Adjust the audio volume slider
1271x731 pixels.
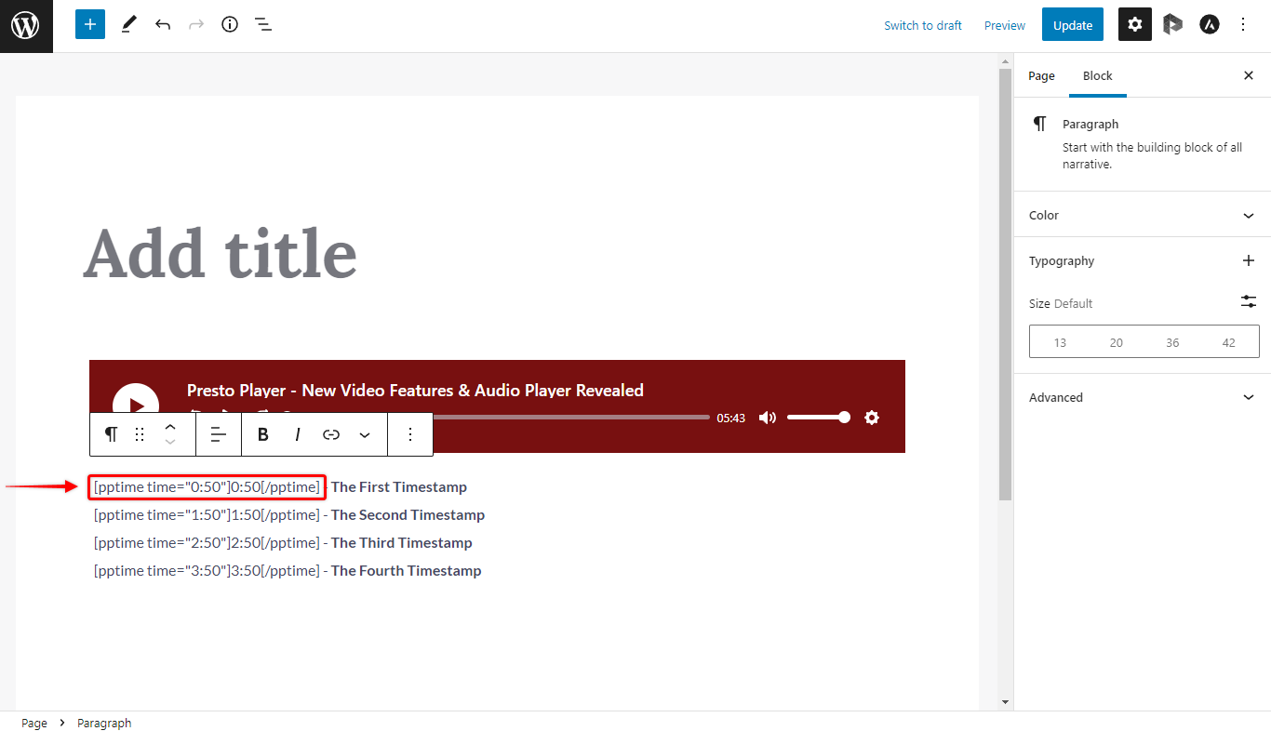(x=818, y=418)
